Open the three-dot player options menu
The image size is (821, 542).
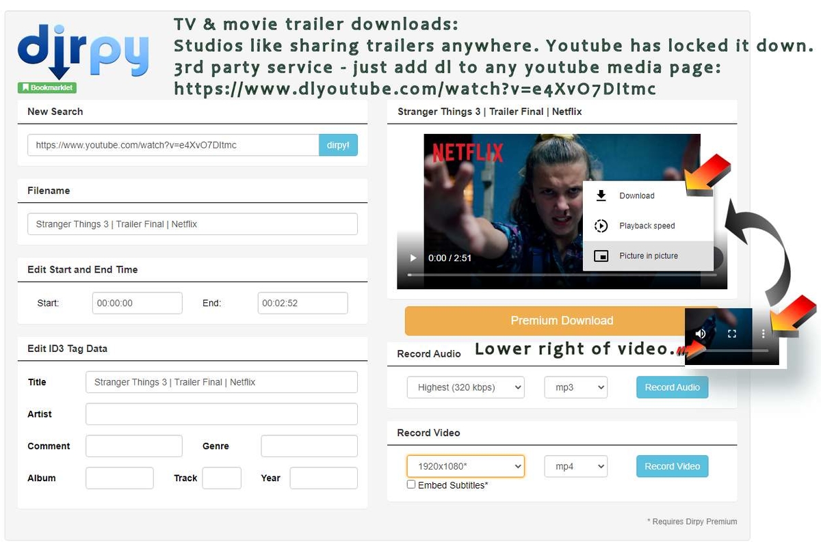click(764, 334)
